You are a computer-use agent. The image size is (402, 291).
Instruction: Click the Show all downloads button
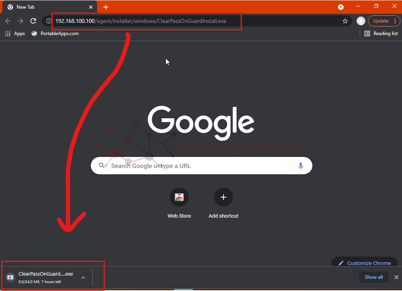(x=374, y=277)
